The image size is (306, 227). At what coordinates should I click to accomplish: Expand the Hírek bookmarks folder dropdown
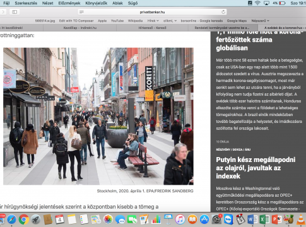pyautogui.click(x=153, y=21)
